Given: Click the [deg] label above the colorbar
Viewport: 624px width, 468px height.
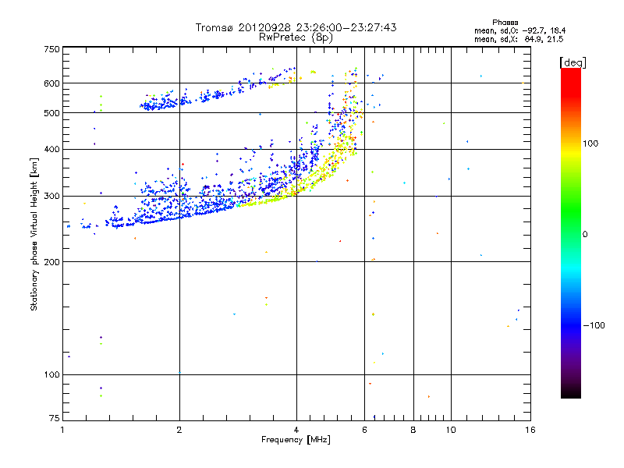Looking at the screenshot, I should tap(573, 62).
